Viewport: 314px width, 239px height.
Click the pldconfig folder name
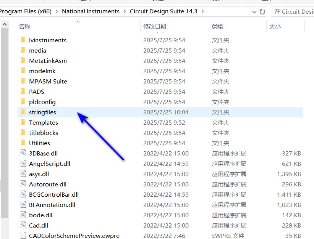click(x=42, y=102)
